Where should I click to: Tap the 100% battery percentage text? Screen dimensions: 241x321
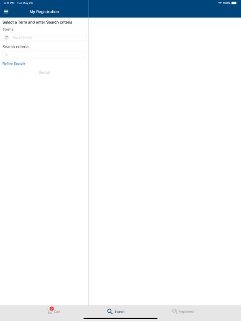tap(226, 3)
